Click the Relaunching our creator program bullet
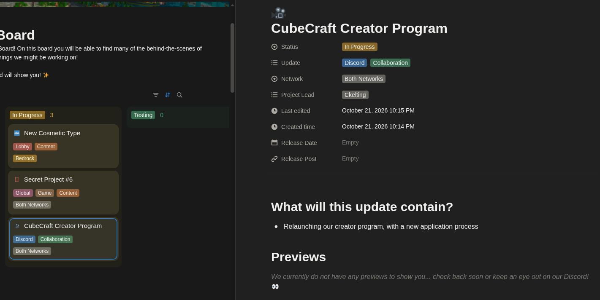Screen dimensions: 600x300 click(381, 227)
